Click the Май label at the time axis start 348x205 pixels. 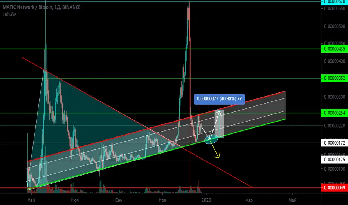click(x=31, y=200)
